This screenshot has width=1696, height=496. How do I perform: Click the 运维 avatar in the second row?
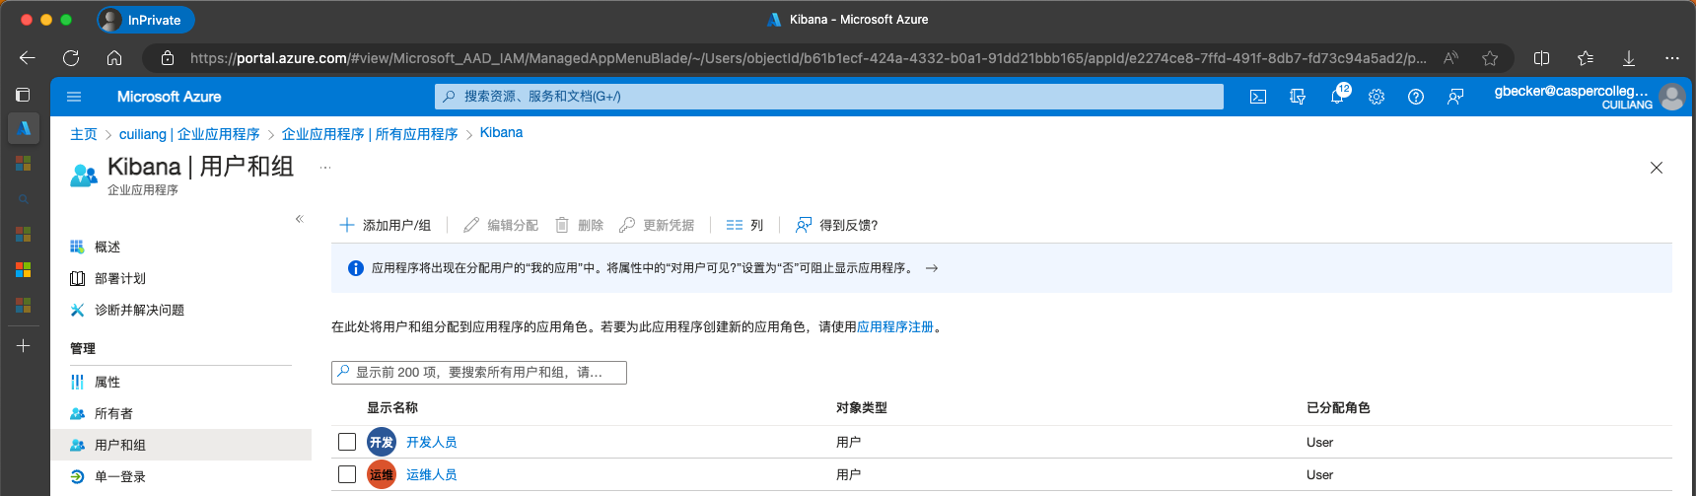click(382, 474)
